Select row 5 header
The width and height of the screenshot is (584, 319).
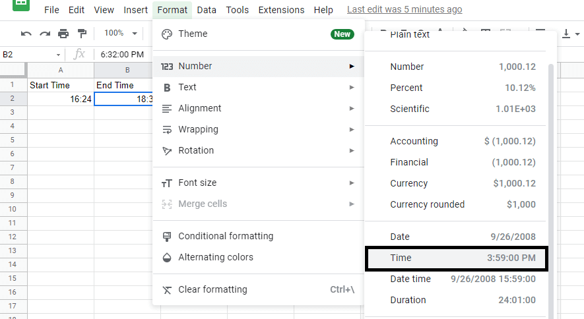(x=13, y=140)
